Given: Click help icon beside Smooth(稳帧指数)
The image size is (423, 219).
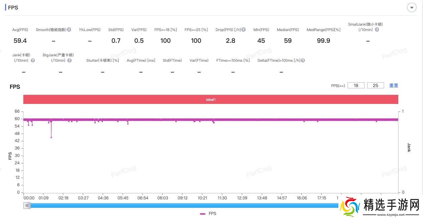Looking at the screenshot, I should click(69, 30).
